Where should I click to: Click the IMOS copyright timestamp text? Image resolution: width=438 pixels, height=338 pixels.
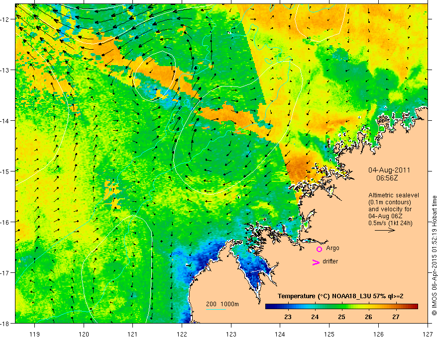click(434, 255)
